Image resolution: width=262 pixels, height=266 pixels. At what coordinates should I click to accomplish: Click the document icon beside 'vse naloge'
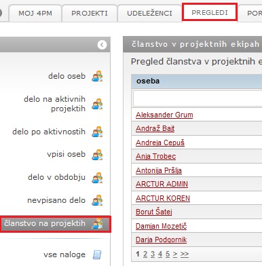point(97,254)
